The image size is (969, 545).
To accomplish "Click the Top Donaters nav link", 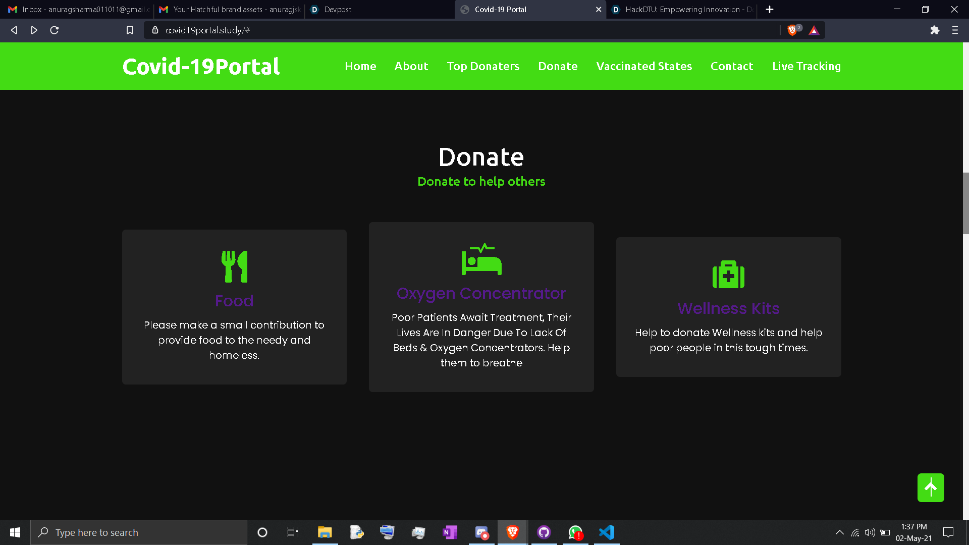I will pos(483,66).
